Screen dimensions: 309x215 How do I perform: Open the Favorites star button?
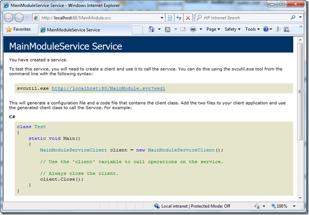coord(19,30)
